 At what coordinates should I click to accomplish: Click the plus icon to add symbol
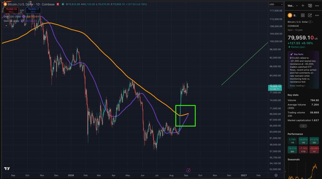[303, 6]
